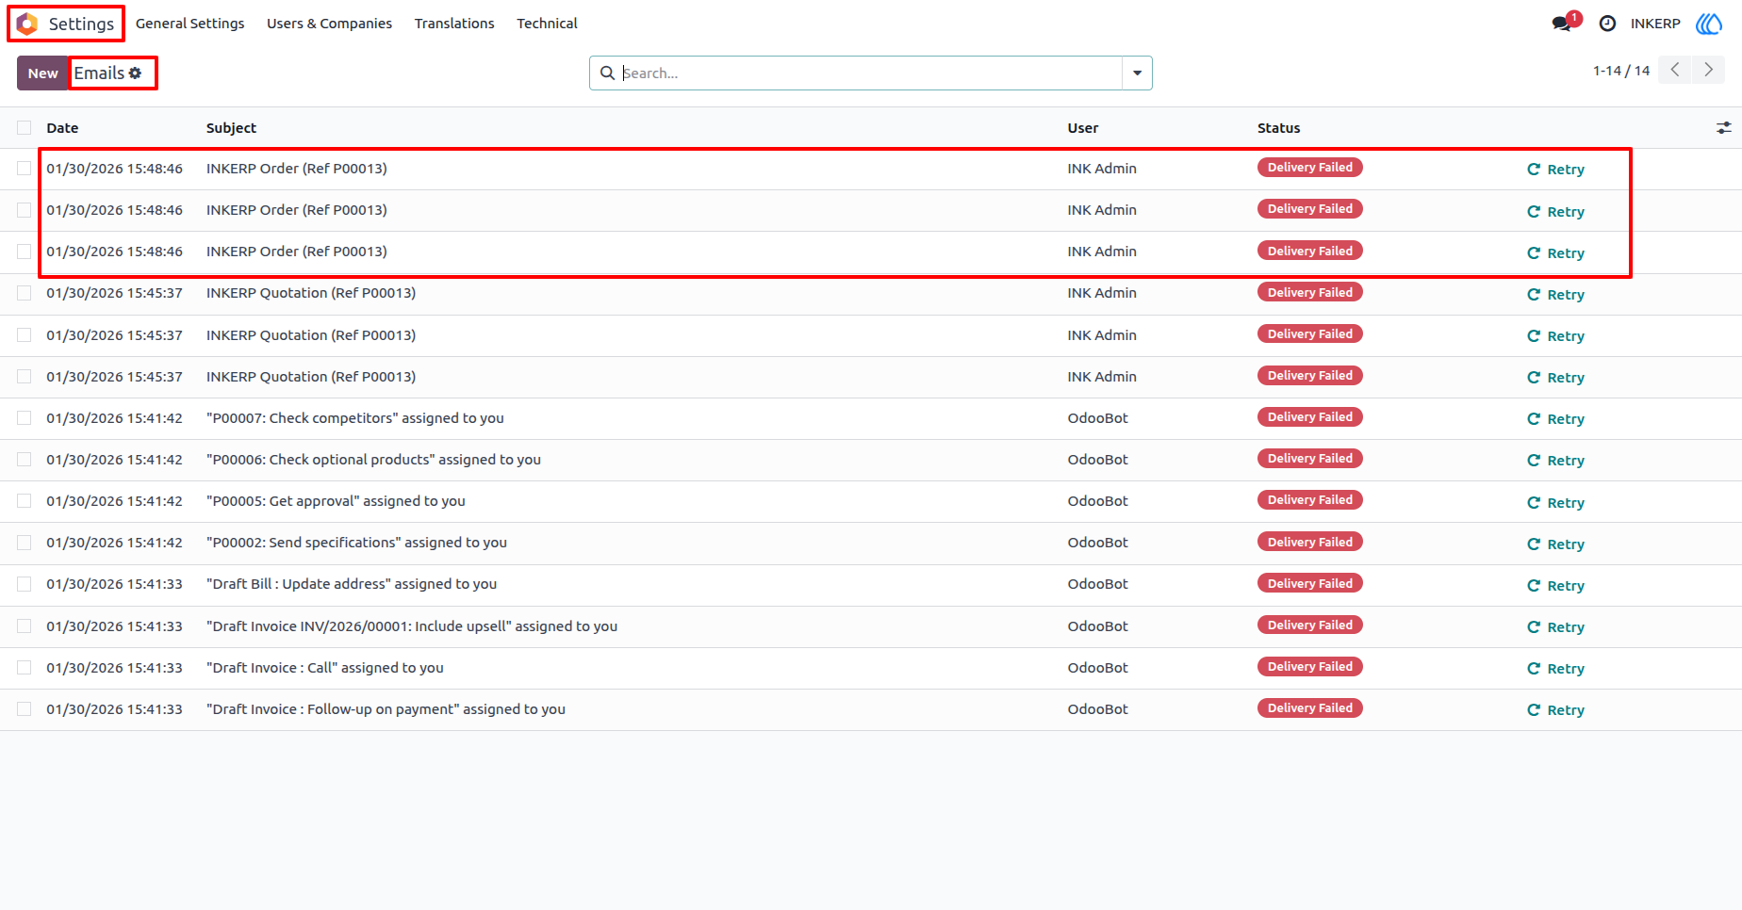Check the P00006 optional products row
The height and width of the screenshot is (910, 1742).
coord(25,460)
